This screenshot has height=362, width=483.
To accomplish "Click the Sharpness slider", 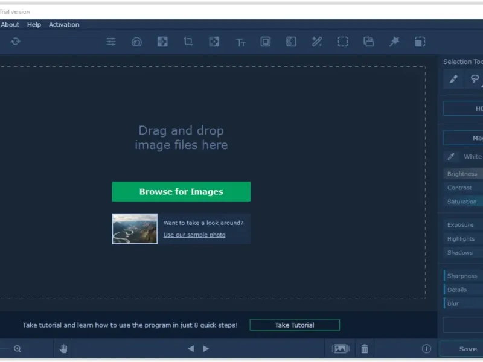I will 463,276.
